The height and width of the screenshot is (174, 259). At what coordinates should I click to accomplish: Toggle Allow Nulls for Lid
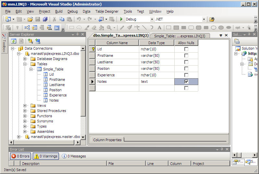(x=186, y=49)
